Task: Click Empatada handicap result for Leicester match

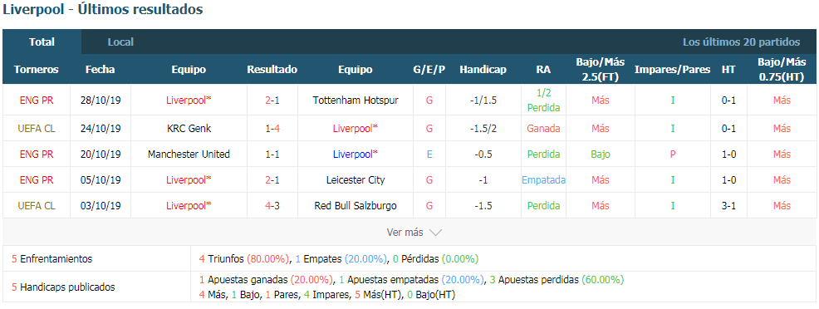Action: (x=544, y=180)
